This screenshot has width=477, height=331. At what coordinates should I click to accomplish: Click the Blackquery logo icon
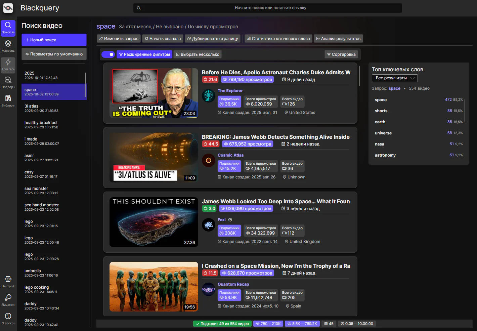(x=8, y=8)
